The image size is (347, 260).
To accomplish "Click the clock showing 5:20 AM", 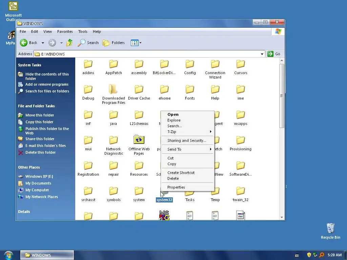I will point(334,255).
